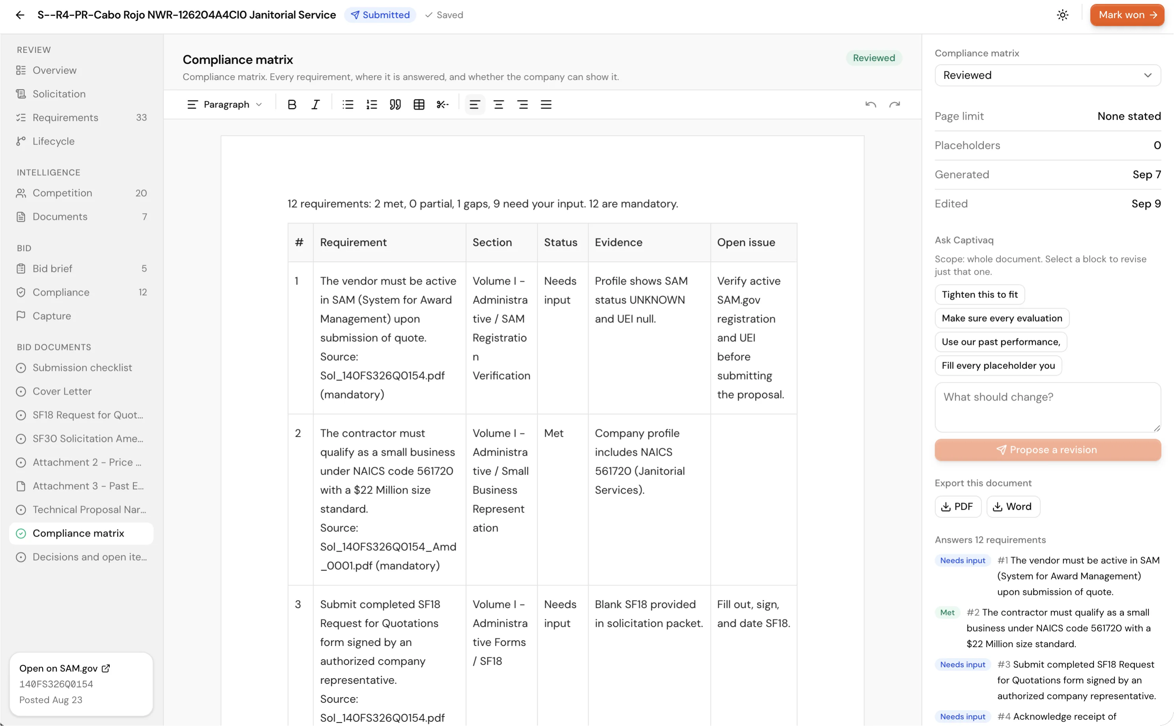Click Open on SAM.gov link
This screenshot has width=1174, height=726.
click(64, 668)
